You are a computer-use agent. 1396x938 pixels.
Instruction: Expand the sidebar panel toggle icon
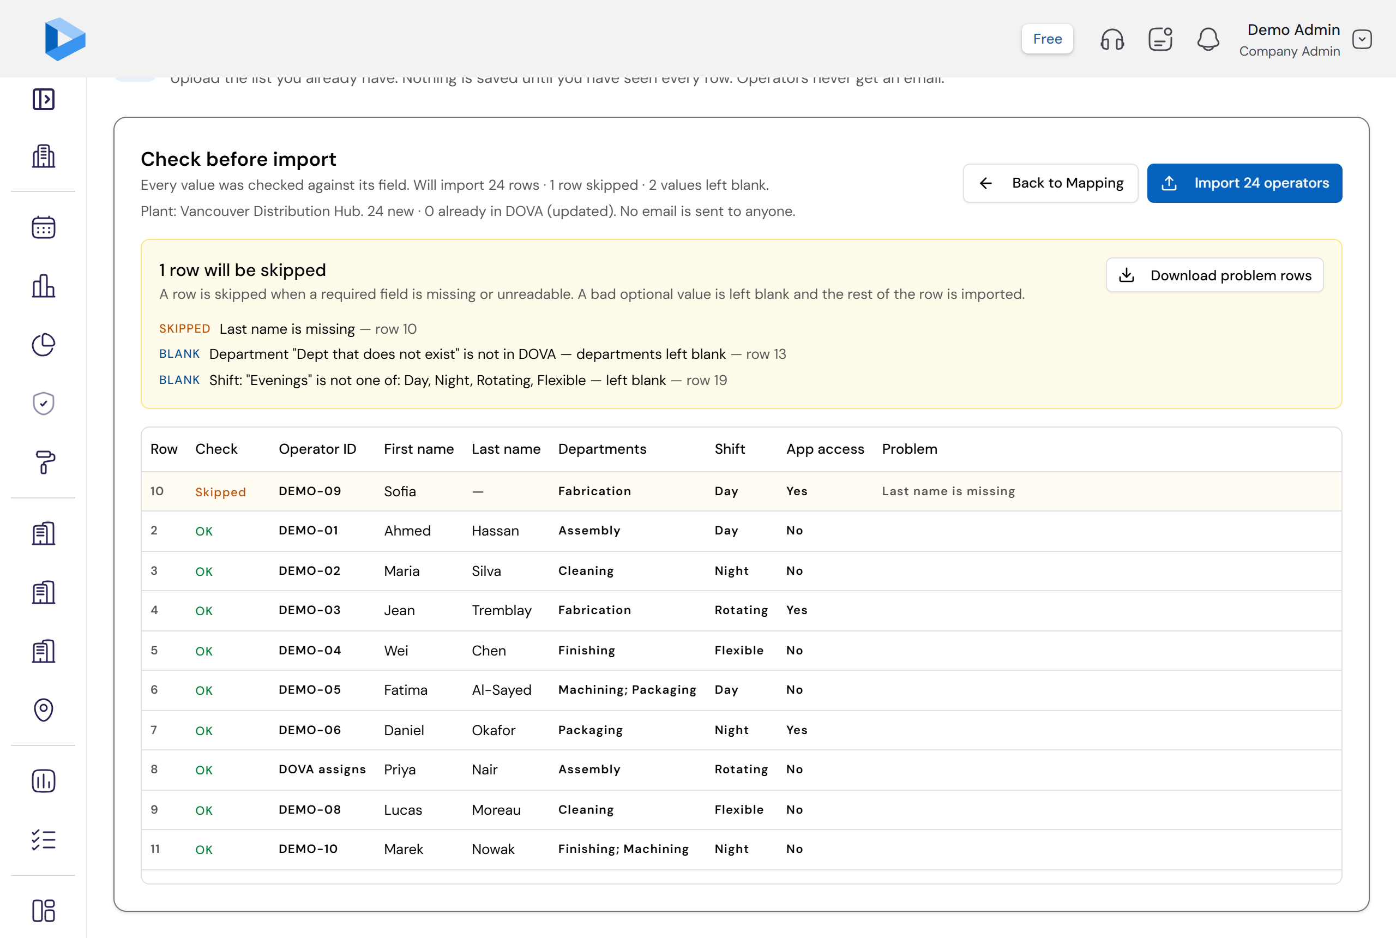[43, 99]
